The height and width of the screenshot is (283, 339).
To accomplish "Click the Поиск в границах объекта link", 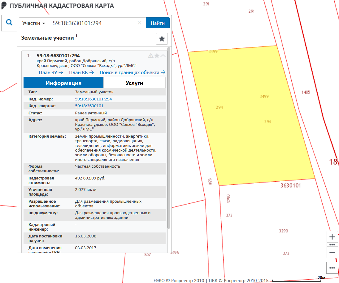I will [x=132, y=73].
